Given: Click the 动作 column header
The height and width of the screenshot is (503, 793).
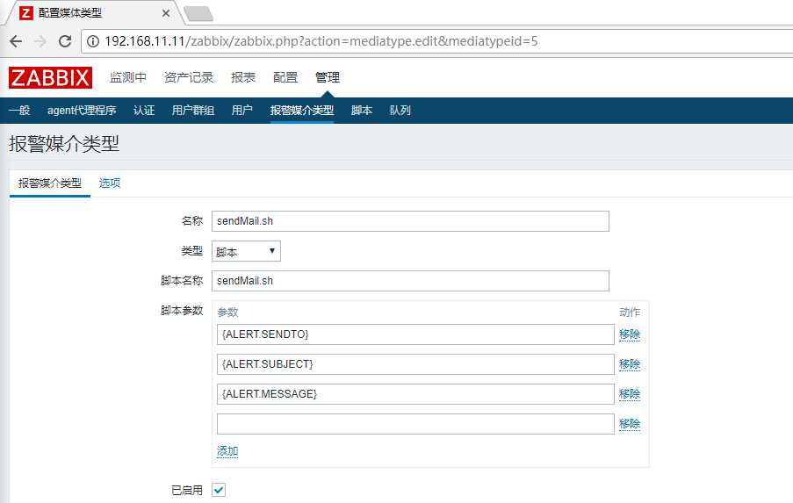Looking at the screenshot, I should pyautogui.click(x=630, y=312).
